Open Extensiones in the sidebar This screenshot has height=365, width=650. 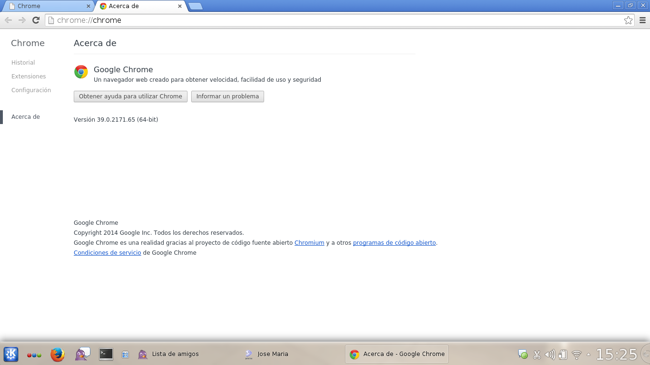tap(29, 77)
